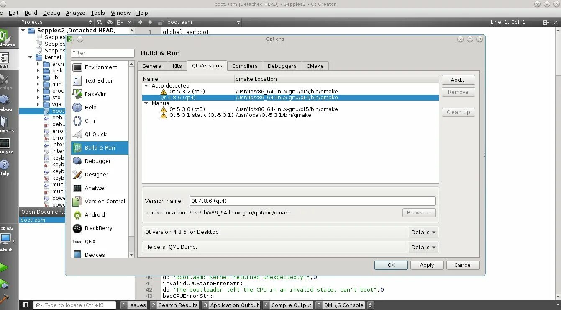This screenshot has width=561, height=310.
Task: Expand Details for Qt version 4.8.6 for Desktop
Action: click(x=423, y=232)
